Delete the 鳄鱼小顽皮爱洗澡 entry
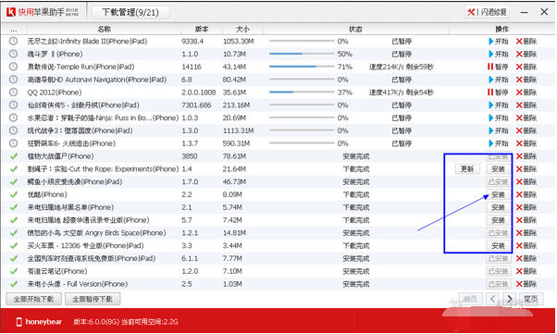This screenshot has height=334, width=557. [x=526, y=182]
